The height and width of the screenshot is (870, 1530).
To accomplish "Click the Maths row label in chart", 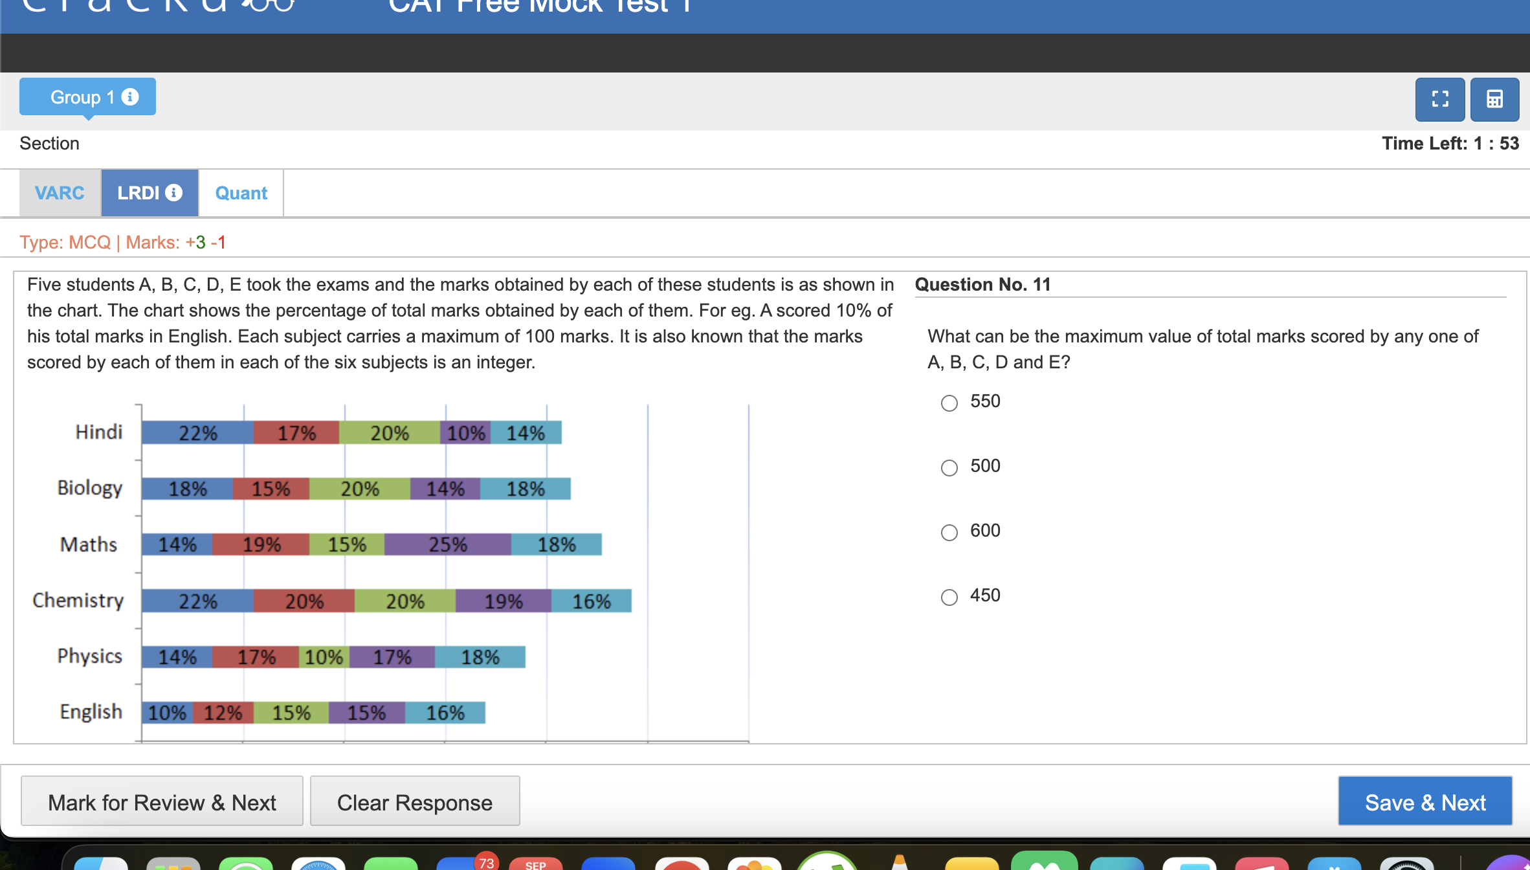I will tap(89, 544).
